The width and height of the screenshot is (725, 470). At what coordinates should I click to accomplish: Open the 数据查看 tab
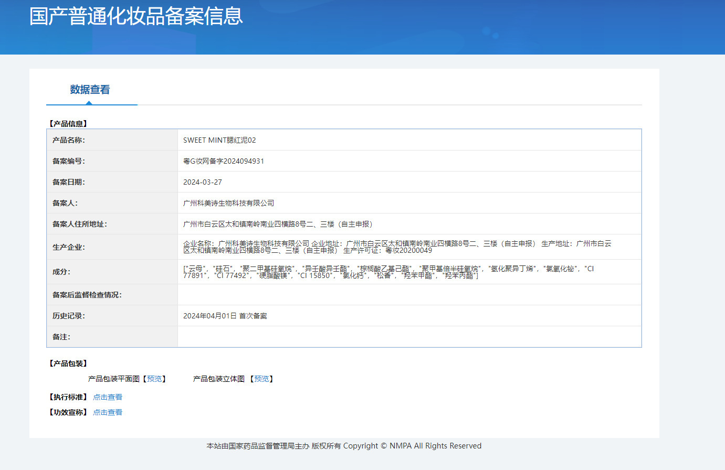[90, 90]
